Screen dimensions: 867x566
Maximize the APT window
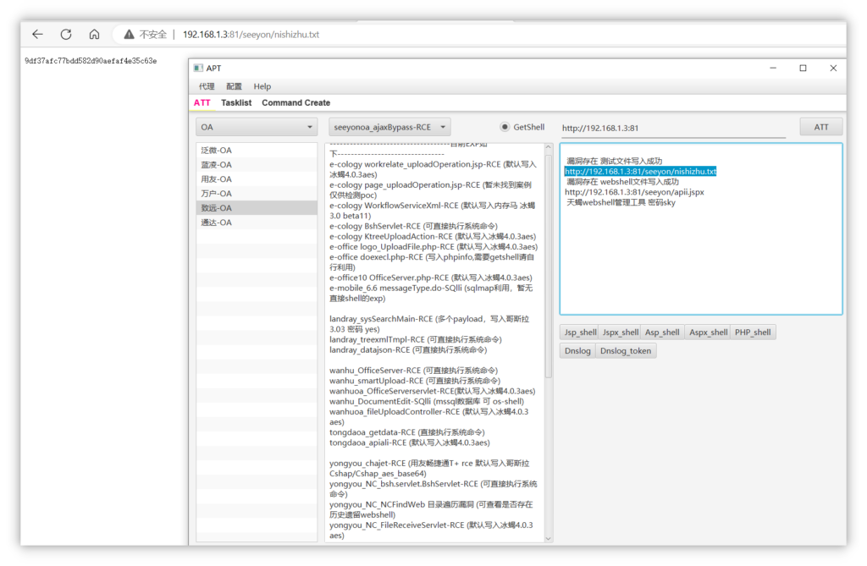pos(803,68)
